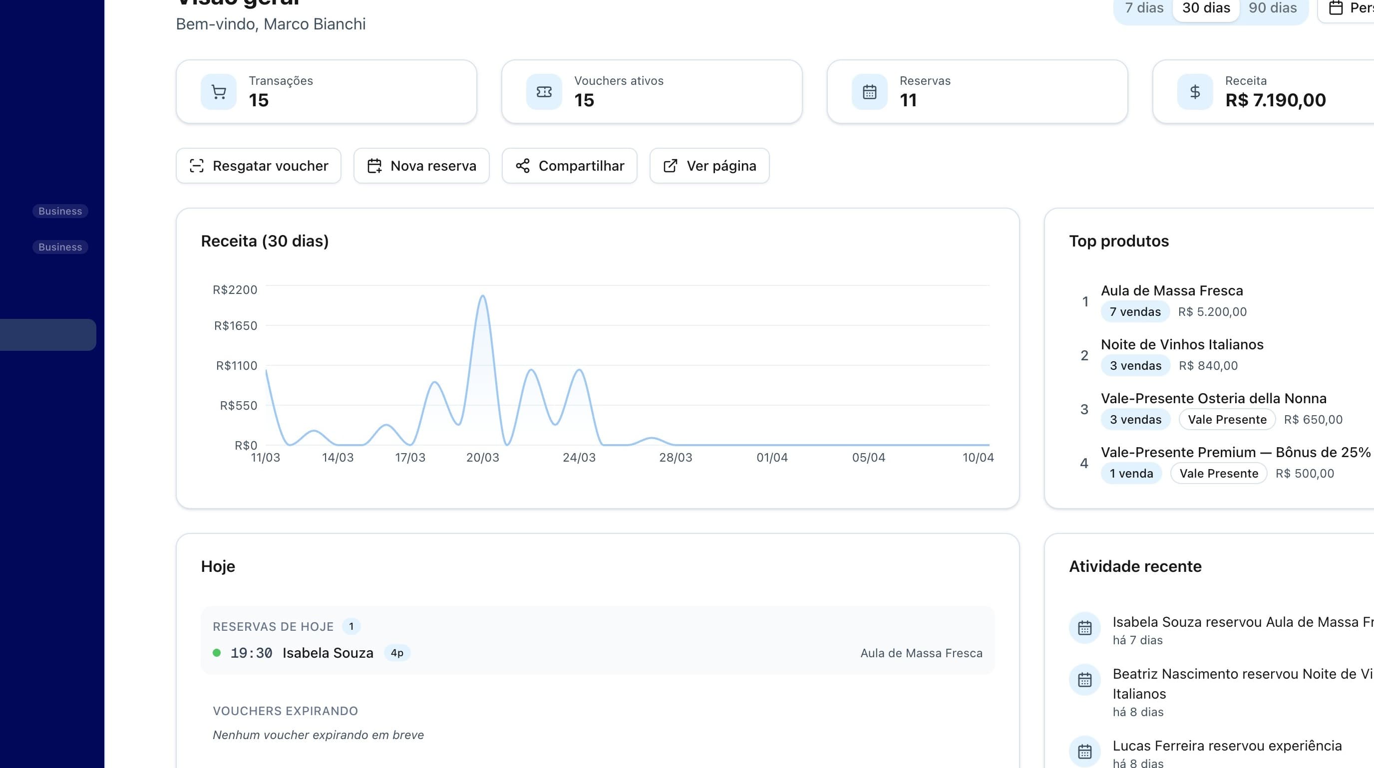
Task: Open Ver página
Action: click(709, 166)
